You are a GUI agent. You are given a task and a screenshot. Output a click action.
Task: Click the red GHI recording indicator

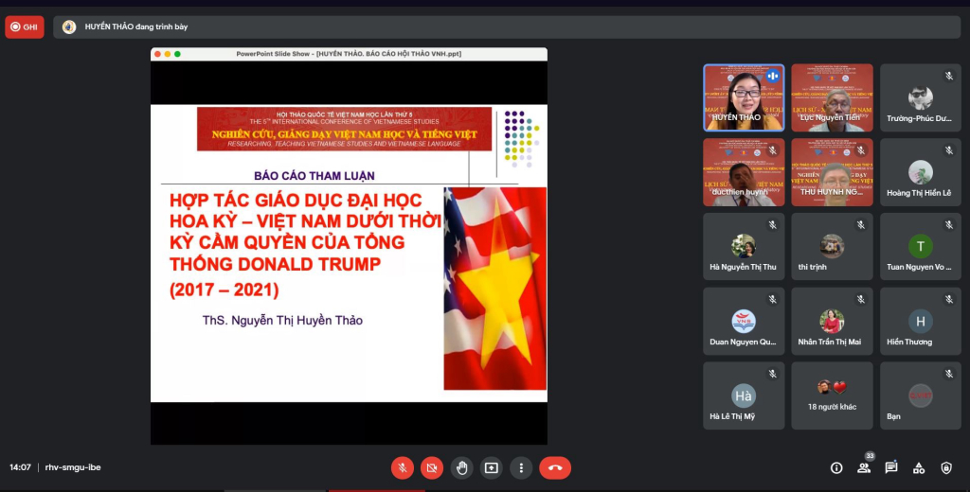pyautogui.click(x=25, y=27)
